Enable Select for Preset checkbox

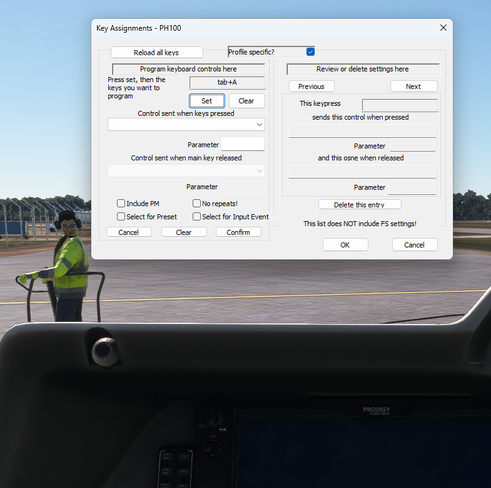click(121, 217)
